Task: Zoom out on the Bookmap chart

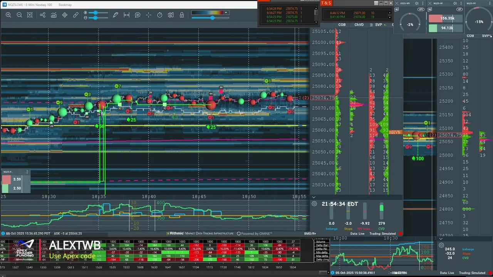Action: [x=19, y=15]
